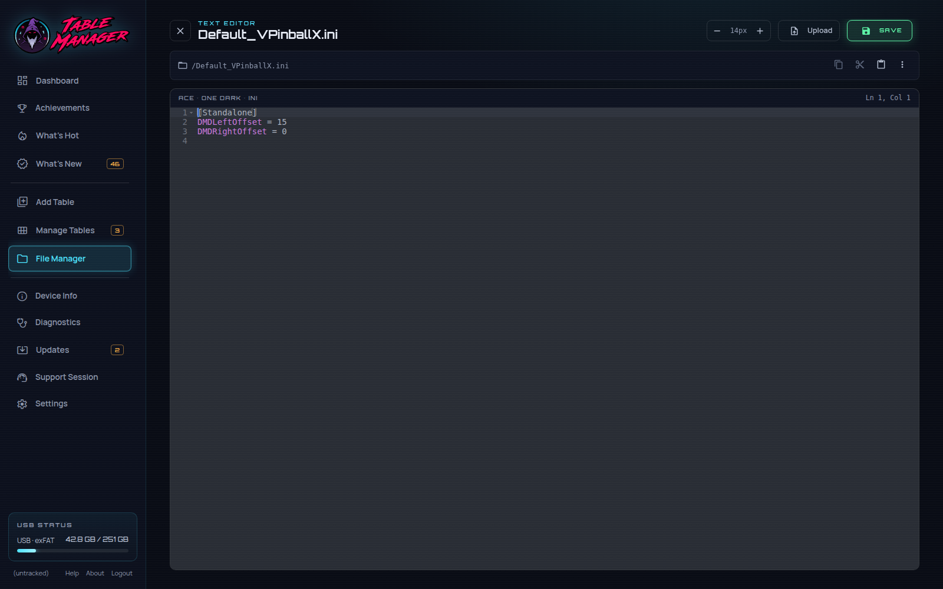Click the clipboard paste icon
This screenshot has width=943, height=589.
[x=881, y=65]
